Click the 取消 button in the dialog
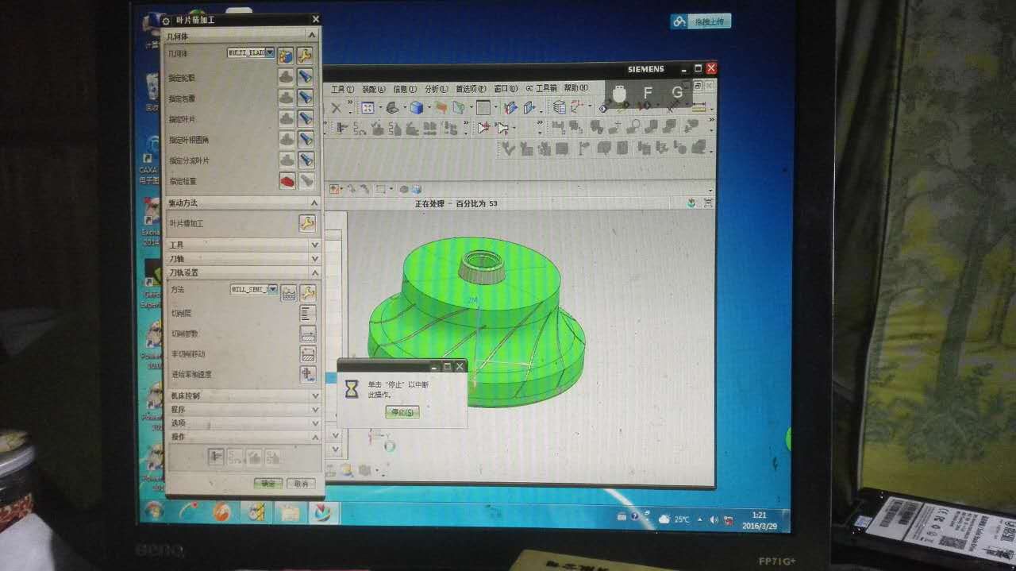Viewport: 1016px width, 571px height. (x=299, y=483)
